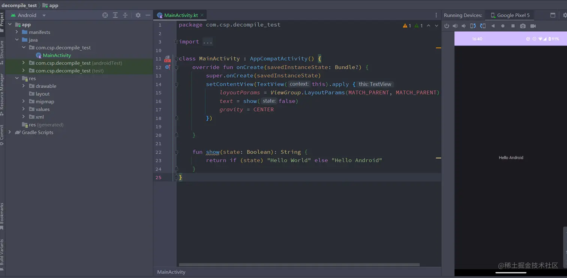Open Project panel options gear
Screen dimensions: 567x278
click(x=138, y=15)
